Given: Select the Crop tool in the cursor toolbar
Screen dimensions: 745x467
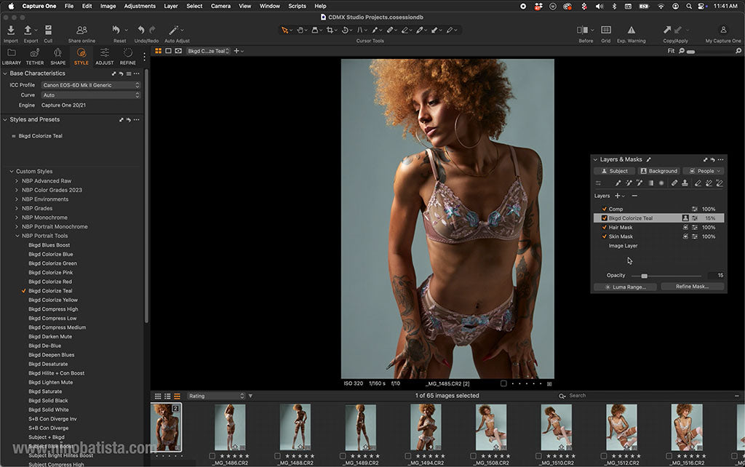Looking at the screenshot, I should pyautogui.click(x=331, y=31).
